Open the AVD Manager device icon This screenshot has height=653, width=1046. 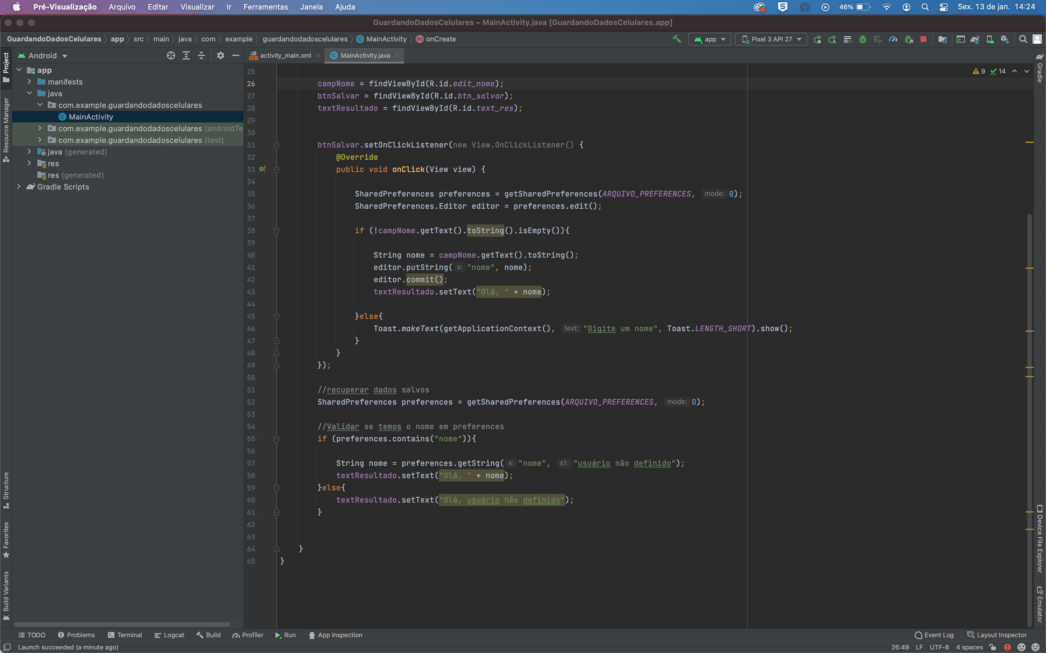(x=990, y=39)
